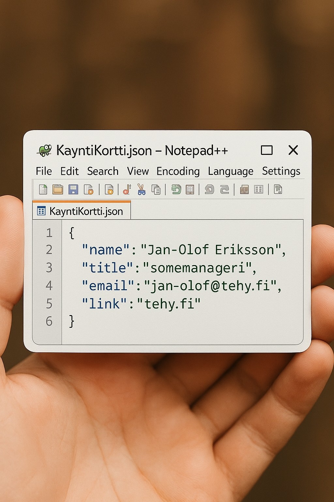Click line number 5 in the gutter
The width and height of the screenshot is (334, 502).
(x=49, y=304)
